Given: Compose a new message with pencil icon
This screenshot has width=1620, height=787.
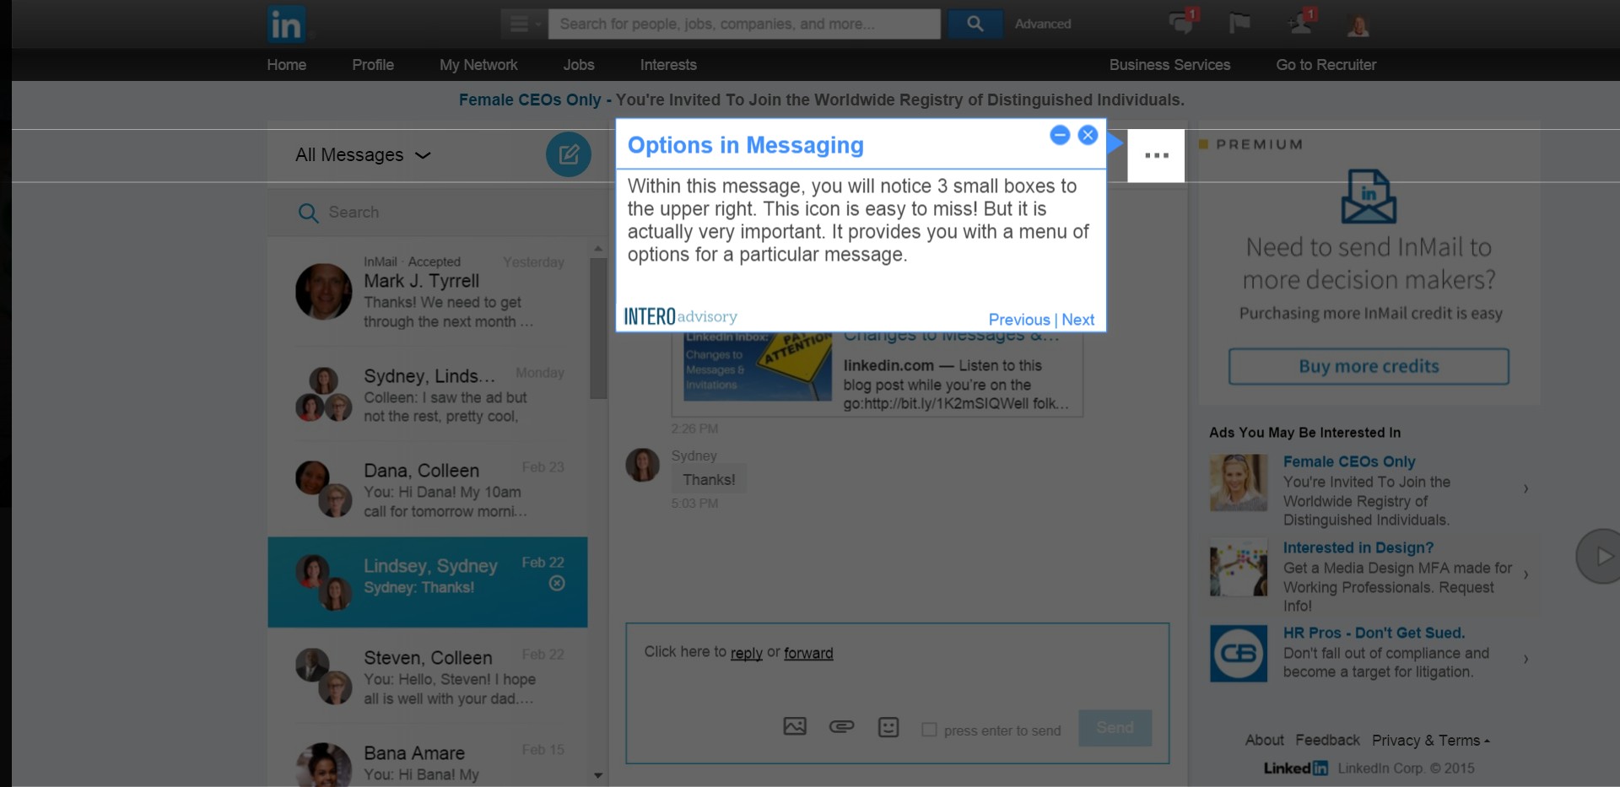Looking at the screenshot, I should click(569, 154).
